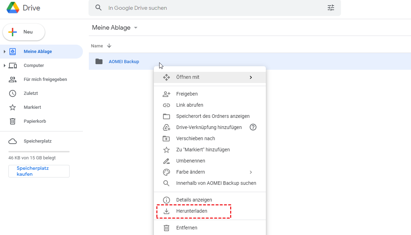Click help icon beside Drive-Verknüpfung hinzufügen
Image resolution: width=411 pixels, height=235 pixels.
pos(253,127)
